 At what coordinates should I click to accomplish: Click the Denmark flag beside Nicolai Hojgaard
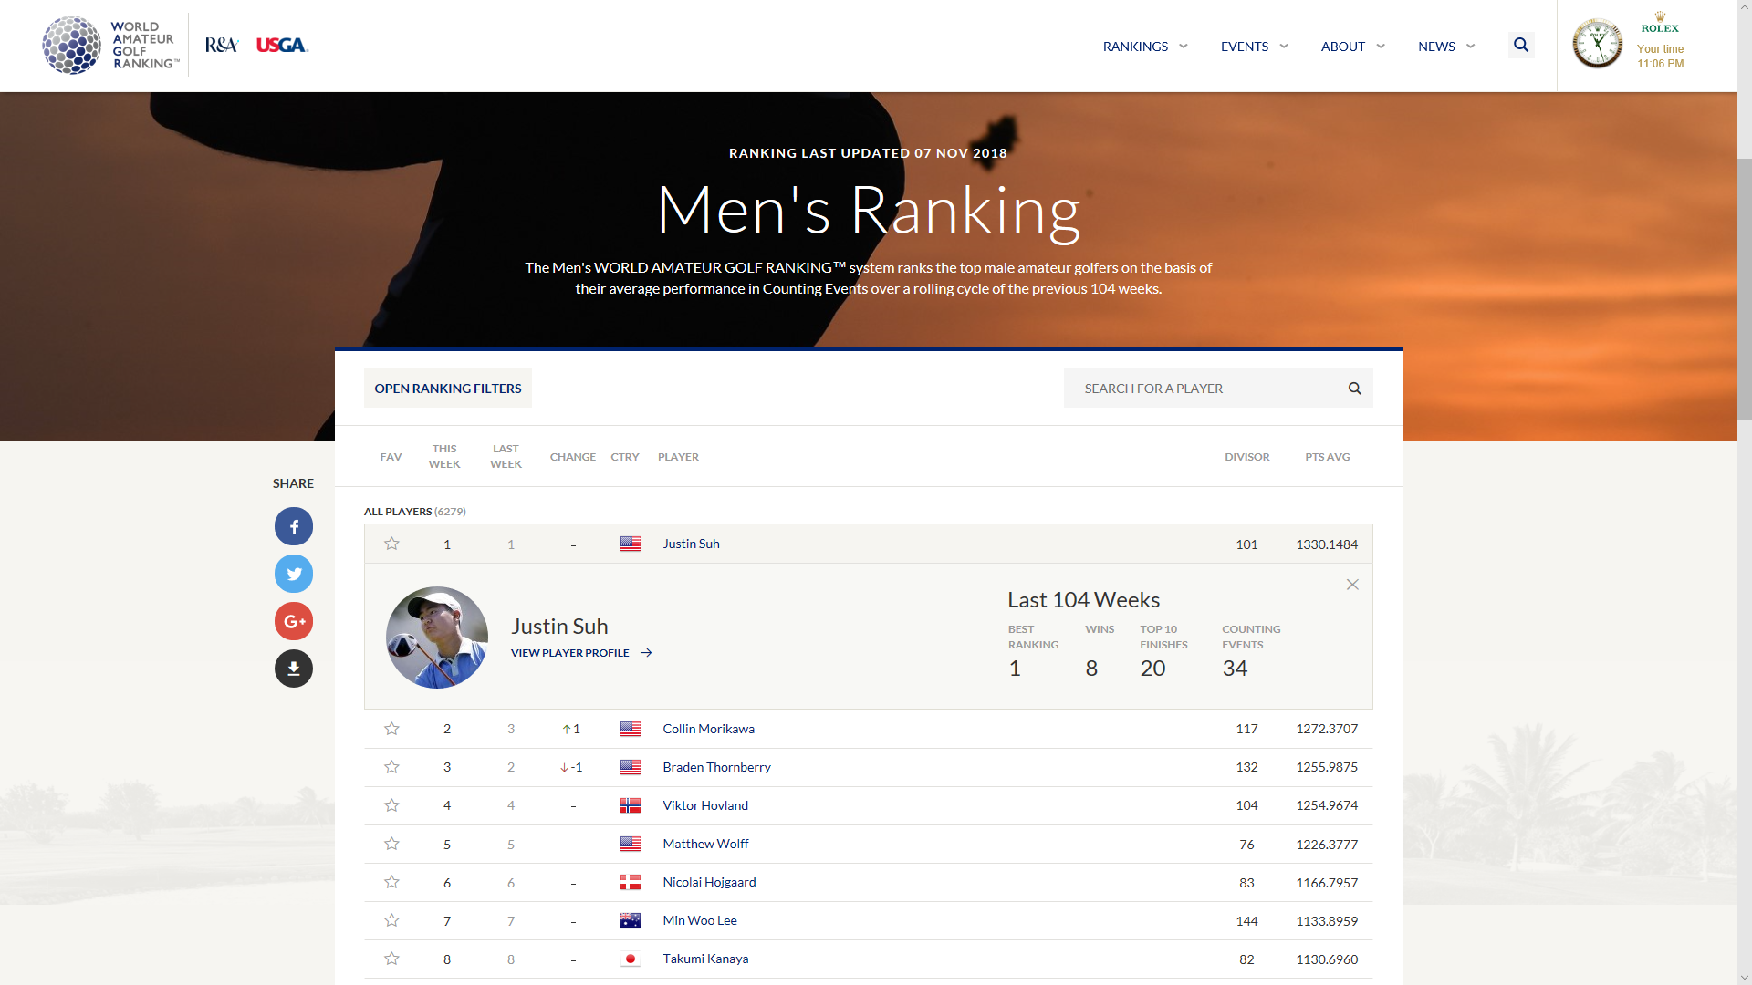coord(631,882)
